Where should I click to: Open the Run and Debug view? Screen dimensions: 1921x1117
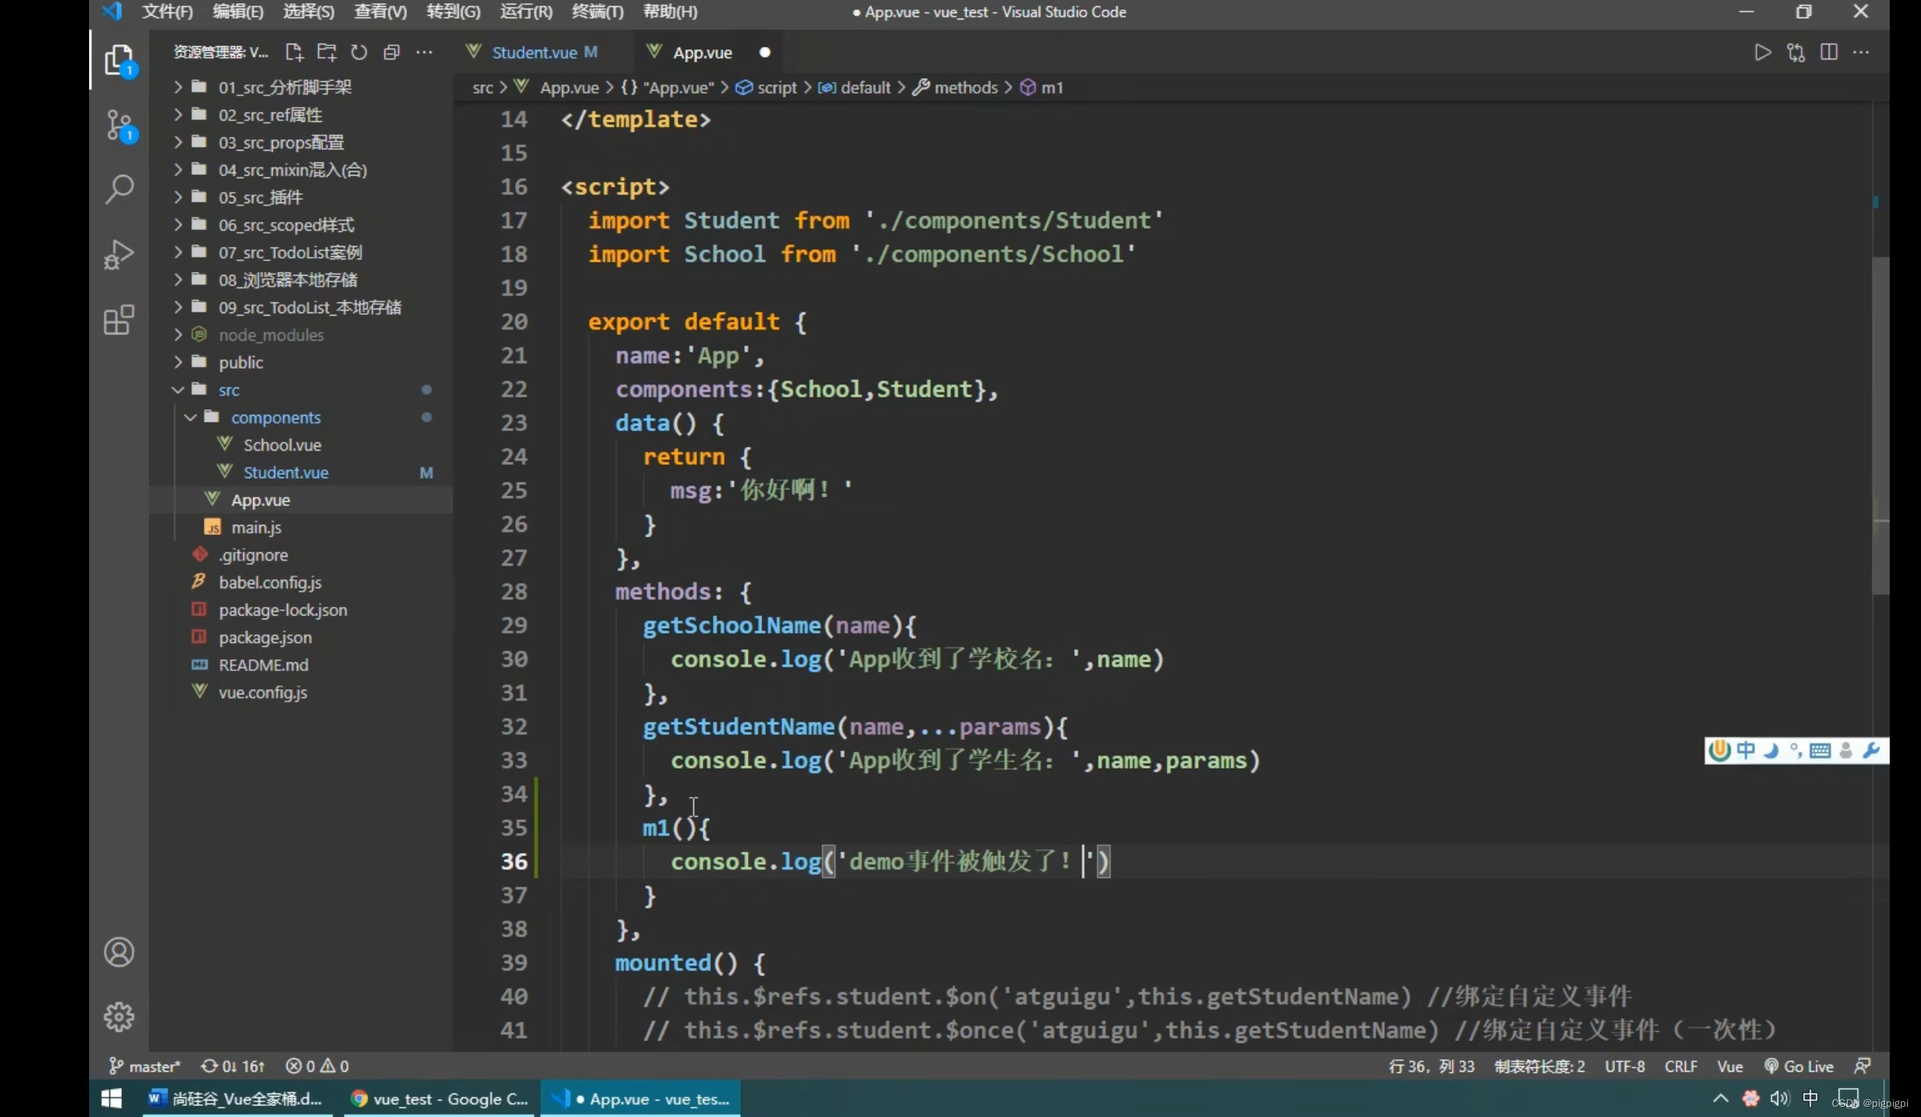119,255
